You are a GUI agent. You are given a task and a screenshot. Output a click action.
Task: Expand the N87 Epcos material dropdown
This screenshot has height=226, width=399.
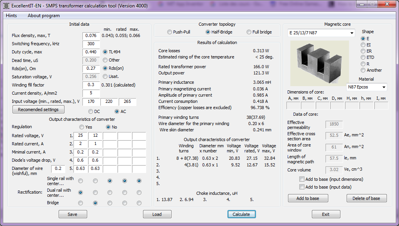pos(384,87)
